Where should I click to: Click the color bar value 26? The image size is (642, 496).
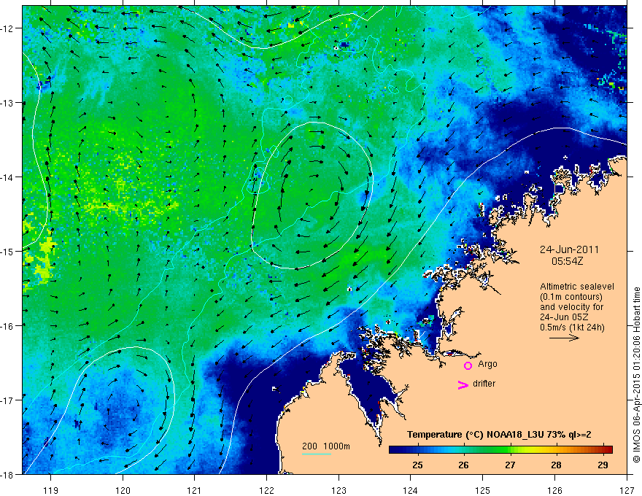click(463, 465)
